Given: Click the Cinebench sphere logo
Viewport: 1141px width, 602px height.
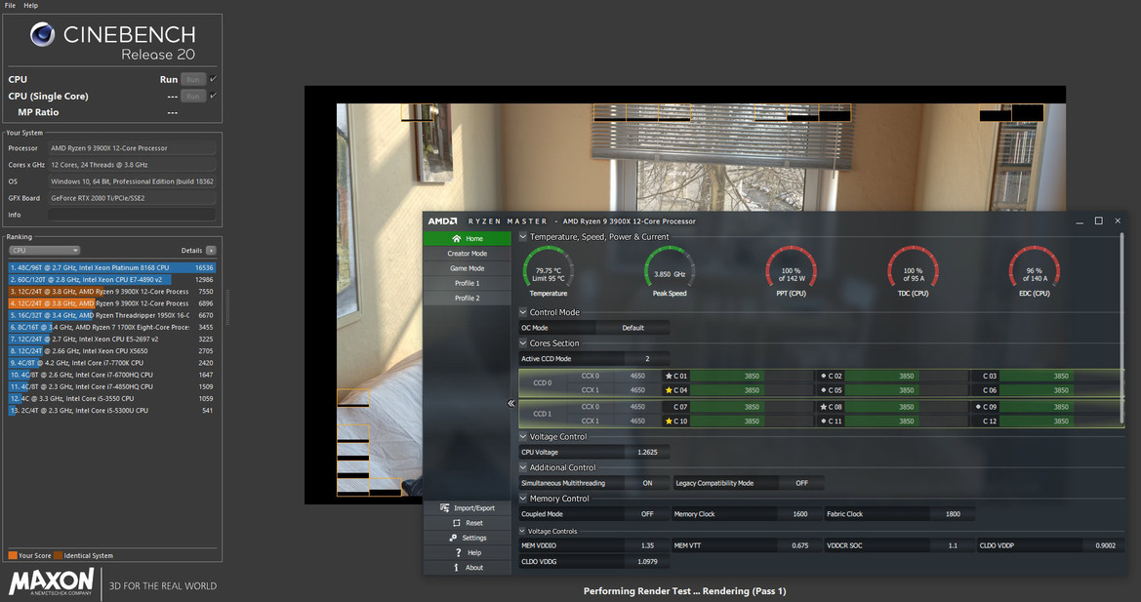Looking at the screenshot, I should 42,34.
